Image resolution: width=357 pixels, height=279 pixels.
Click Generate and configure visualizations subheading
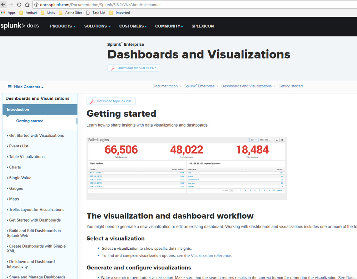pos(139,268)
